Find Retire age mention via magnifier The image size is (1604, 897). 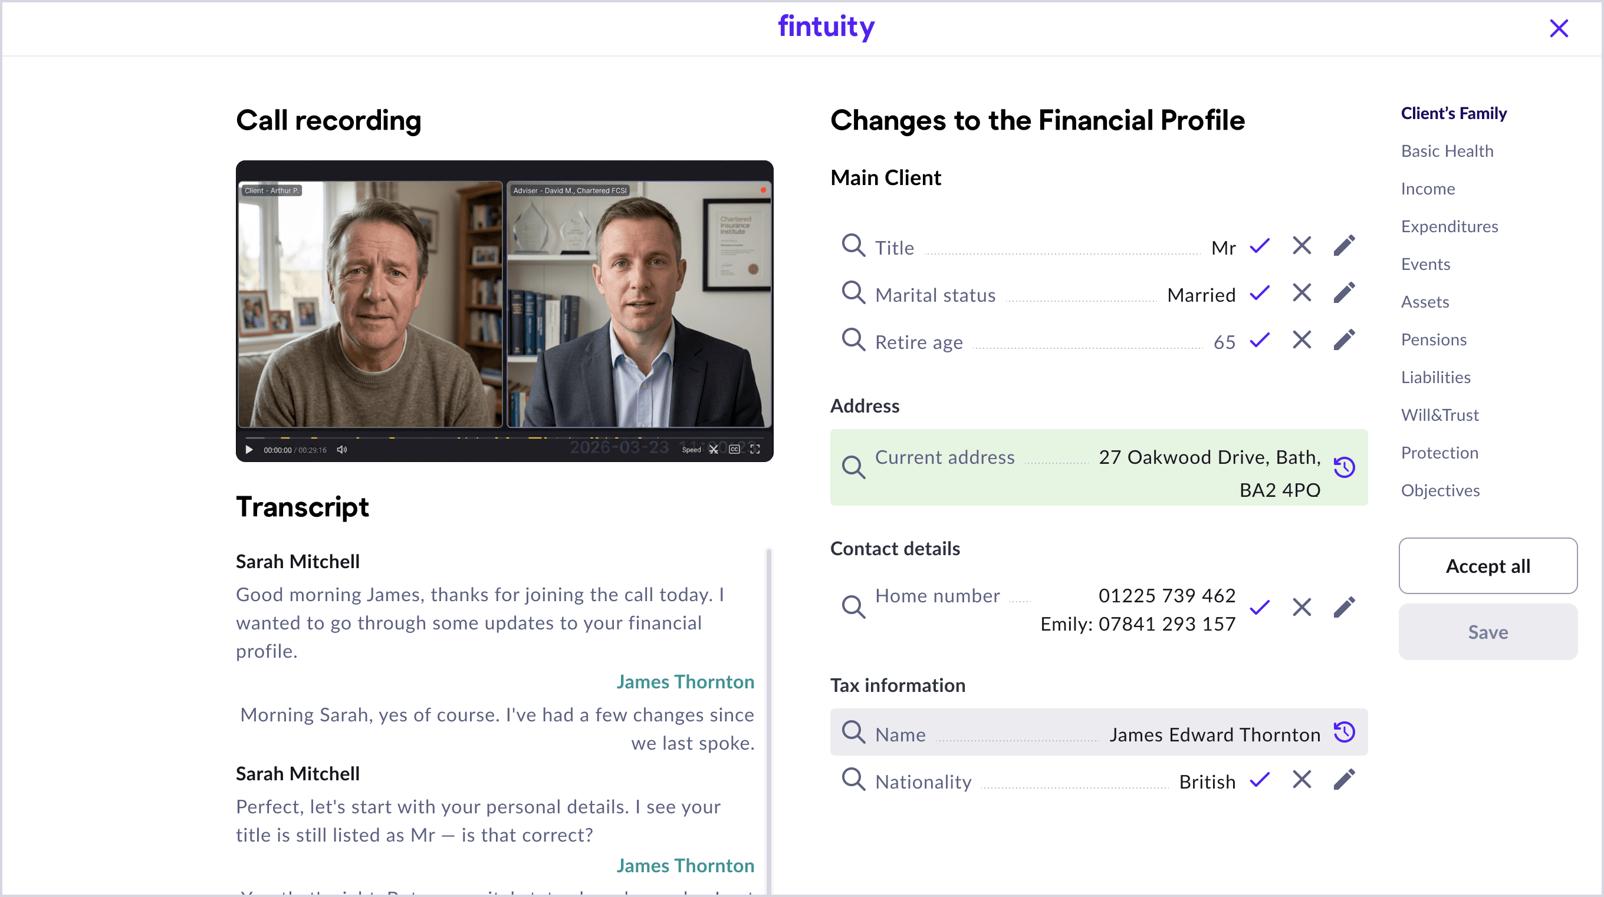coord(853,341)
